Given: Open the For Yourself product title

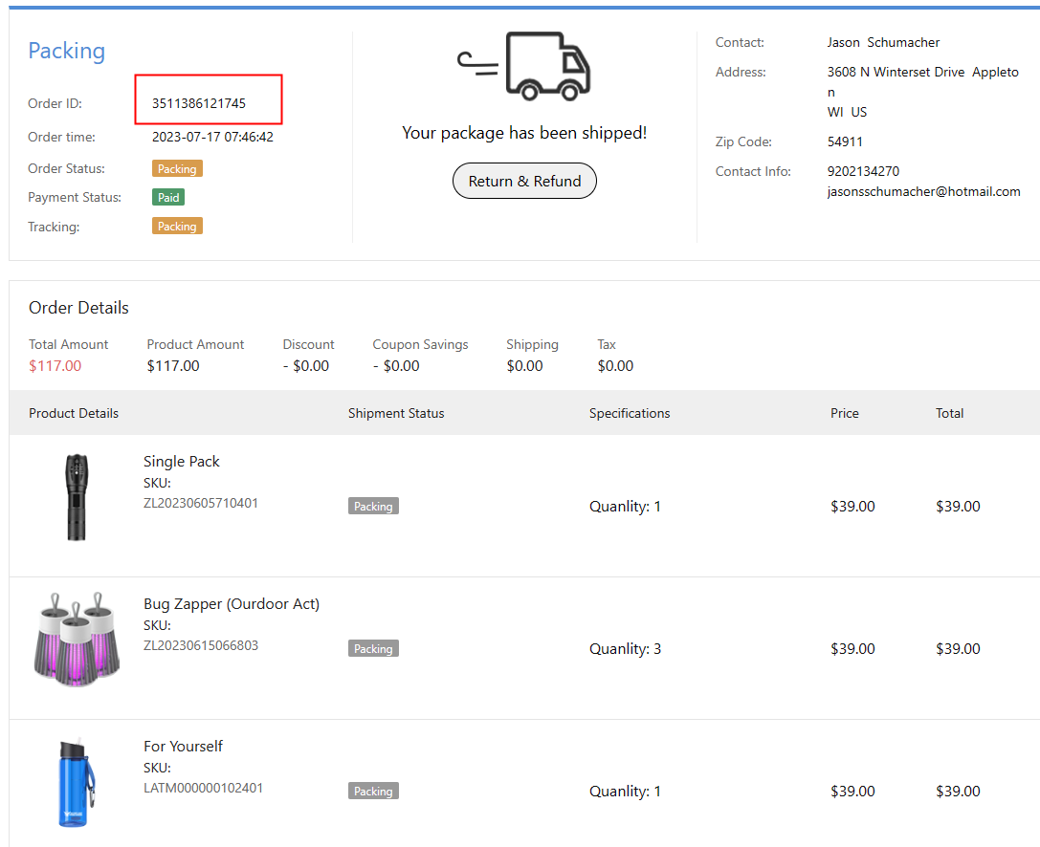Looking at the screenshot, I should [183, 747].
